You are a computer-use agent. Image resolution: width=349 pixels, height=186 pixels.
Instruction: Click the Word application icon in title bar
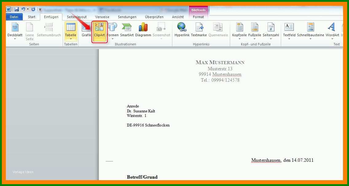point(9,9)
